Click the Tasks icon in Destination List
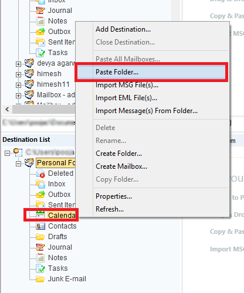 (40, 268)
